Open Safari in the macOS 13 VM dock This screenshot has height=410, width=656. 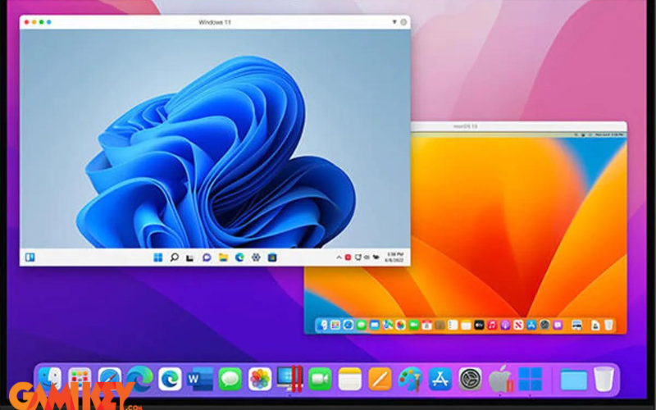(348, 325)
